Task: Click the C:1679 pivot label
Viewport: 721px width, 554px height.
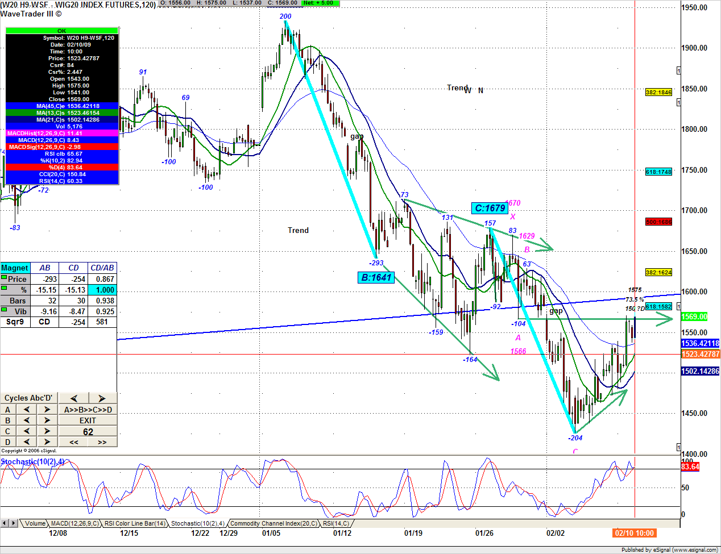Action: coord(490,208)
